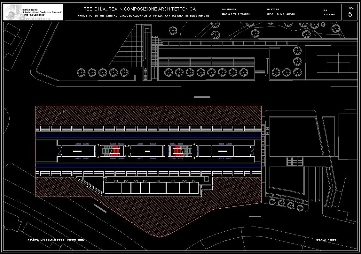Click the white bar in the rightmost platform room
This screenshot has width=361, height=254.
click(223, 151)
